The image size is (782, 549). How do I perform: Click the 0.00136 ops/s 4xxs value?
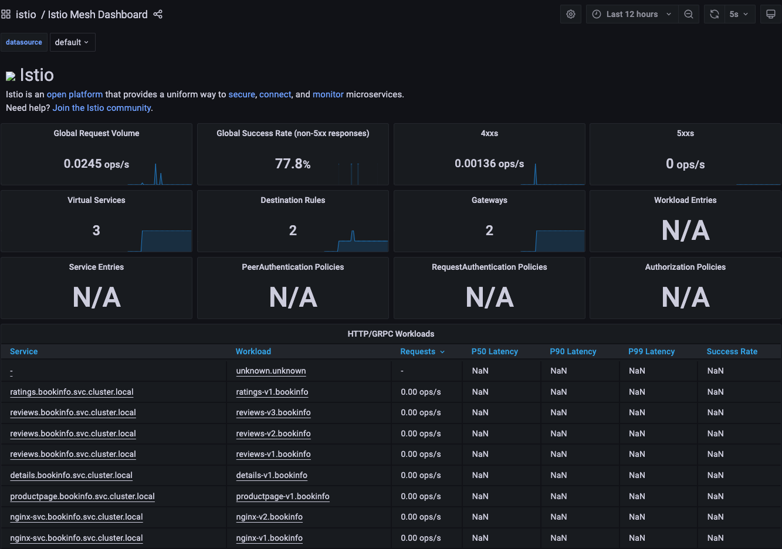(x=489, y=164)
